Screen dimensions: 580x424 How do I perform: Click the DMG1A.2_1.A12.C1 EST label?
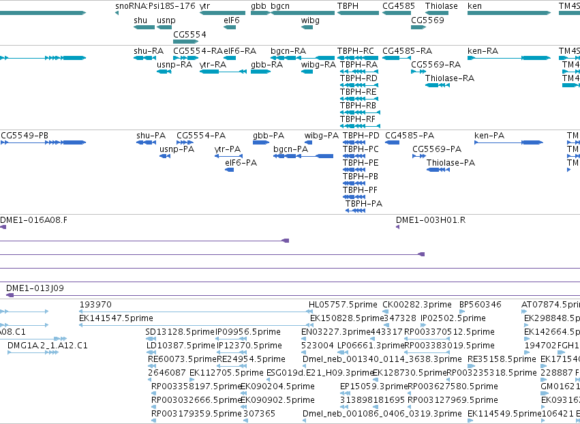coord(47,346)
